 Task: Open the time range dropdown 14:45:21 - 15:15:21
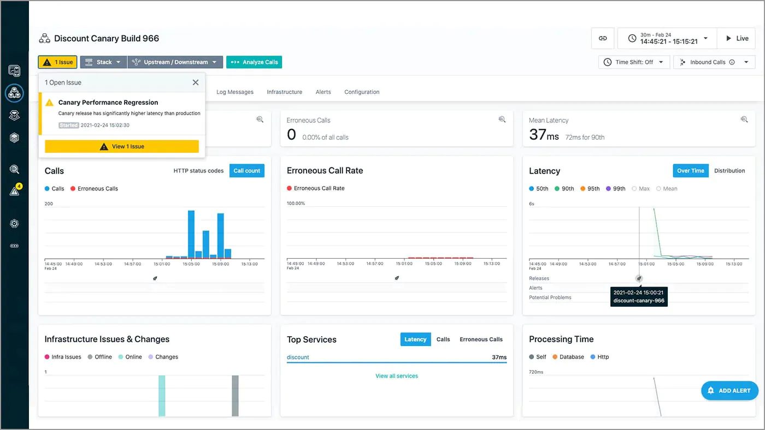click(x=667, y=38)
